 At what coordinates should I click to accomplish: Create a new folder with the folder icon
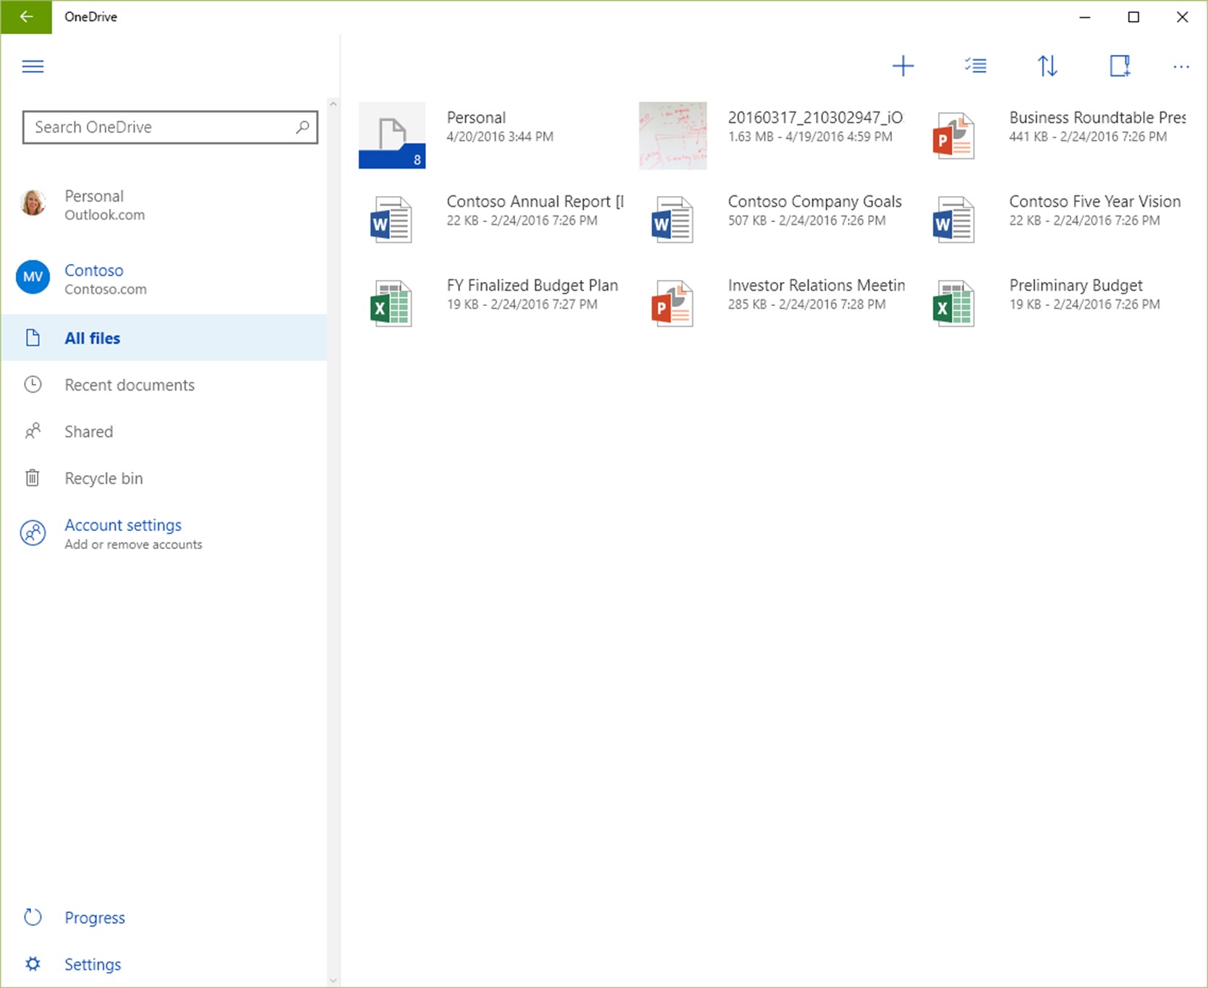(1120, 66)
